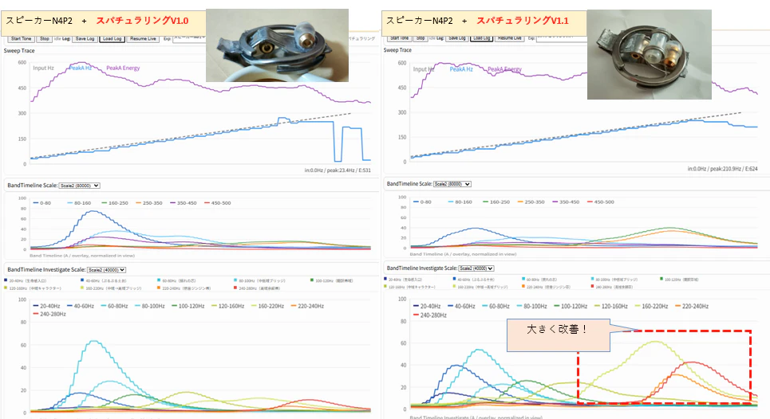Toggle 40-60Hz line legend in V1.1 Investigate chart
Image resolution: width=770 pixels, height=419 pixels.
[461, 307]
